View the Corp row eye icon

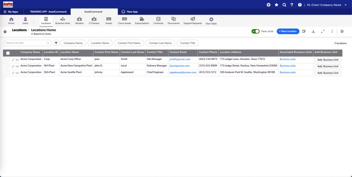click(x=17, y=60)
